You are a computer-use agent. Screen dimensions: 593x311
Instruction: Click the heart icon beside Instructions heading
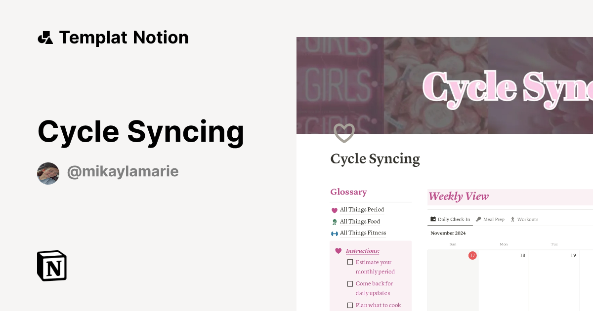tap(339, 250)
